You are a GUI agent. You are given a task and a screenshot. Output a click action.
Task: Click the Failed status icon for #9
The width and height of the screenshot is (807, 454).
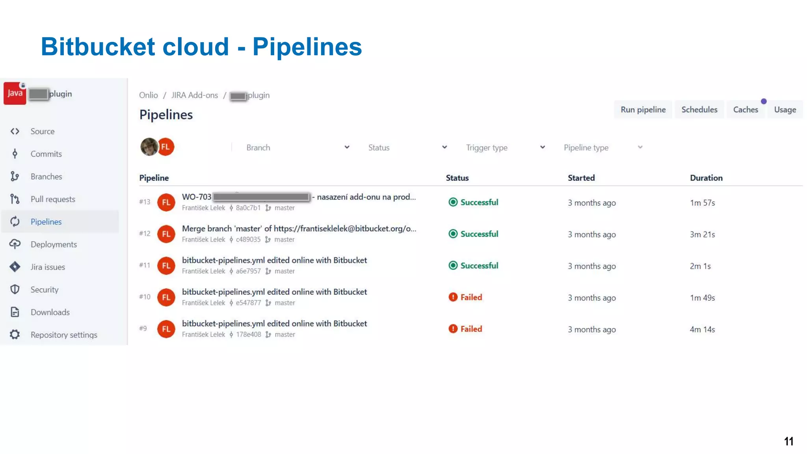453,329
